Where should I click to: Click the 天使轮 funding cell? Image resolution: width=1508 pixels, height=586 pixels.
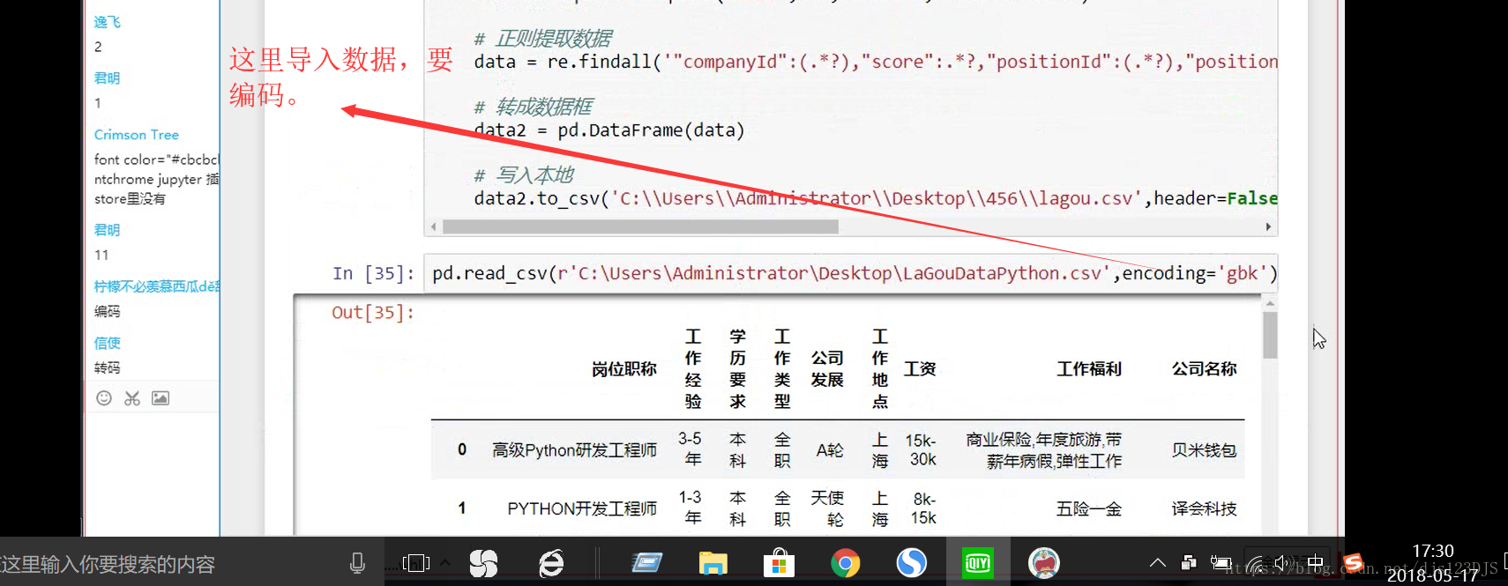pos(827,508)
